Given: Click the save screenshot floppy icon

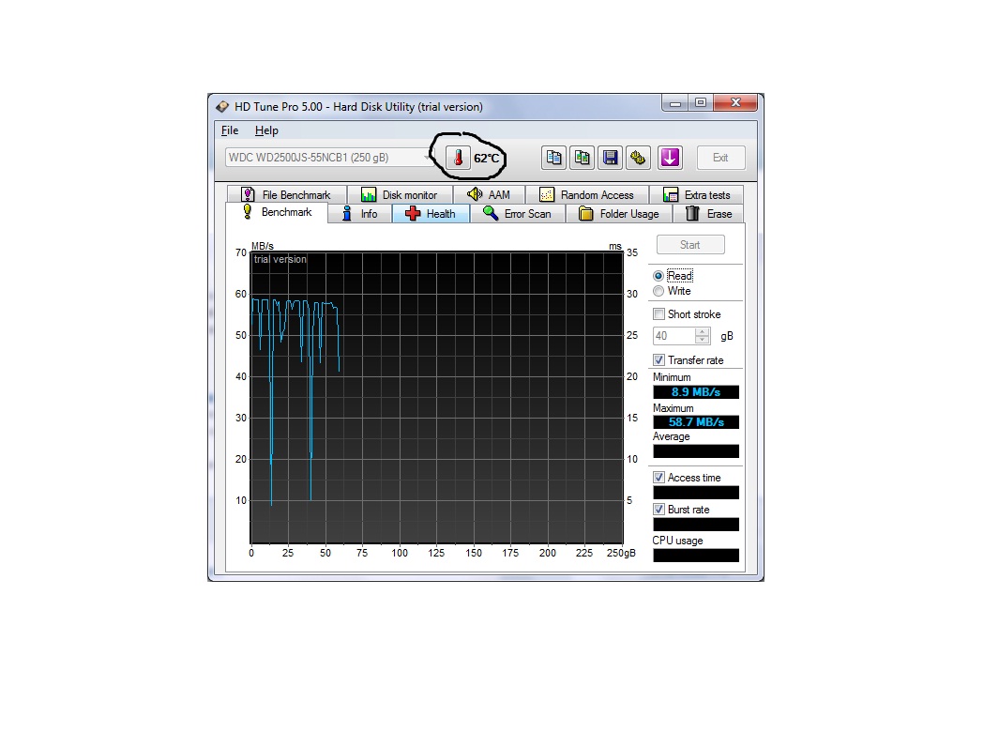Looking at the screenshot, I should (x=610, y=158).
